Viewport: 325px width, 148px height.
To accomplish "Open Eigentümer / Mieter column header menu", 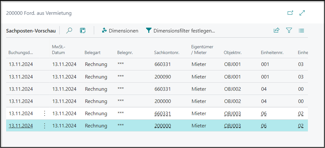I will 202,50.
